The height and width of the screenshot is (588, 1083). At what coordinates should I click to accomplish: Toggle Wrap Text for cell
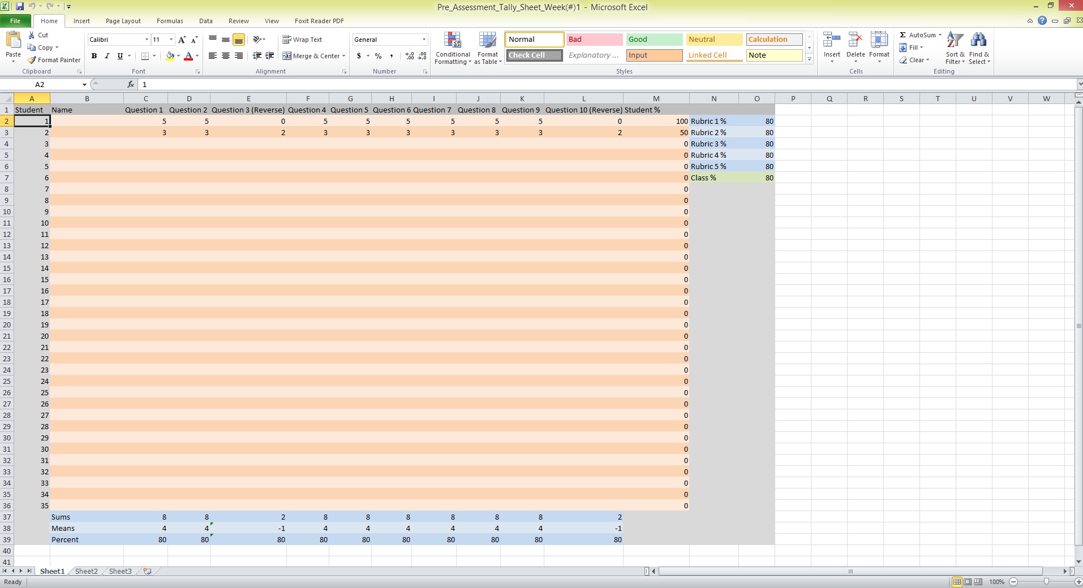302,40
